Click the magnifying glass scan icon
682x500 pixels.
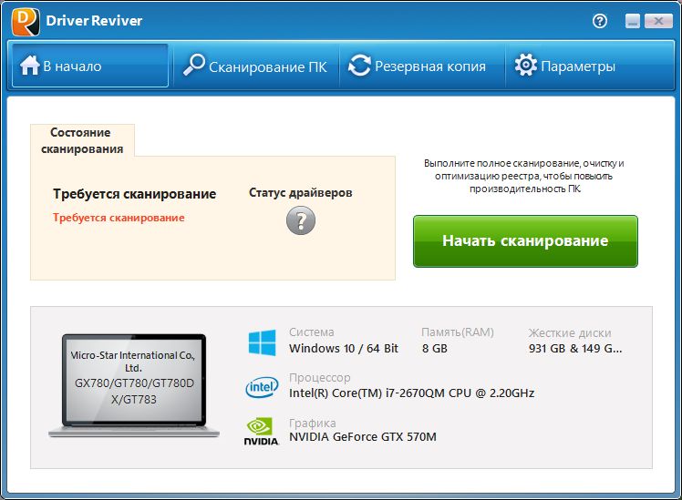pos(193,65)
